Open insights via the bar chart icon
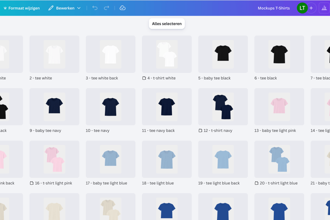This screenshot has width=330, height=220. (323, 8)
